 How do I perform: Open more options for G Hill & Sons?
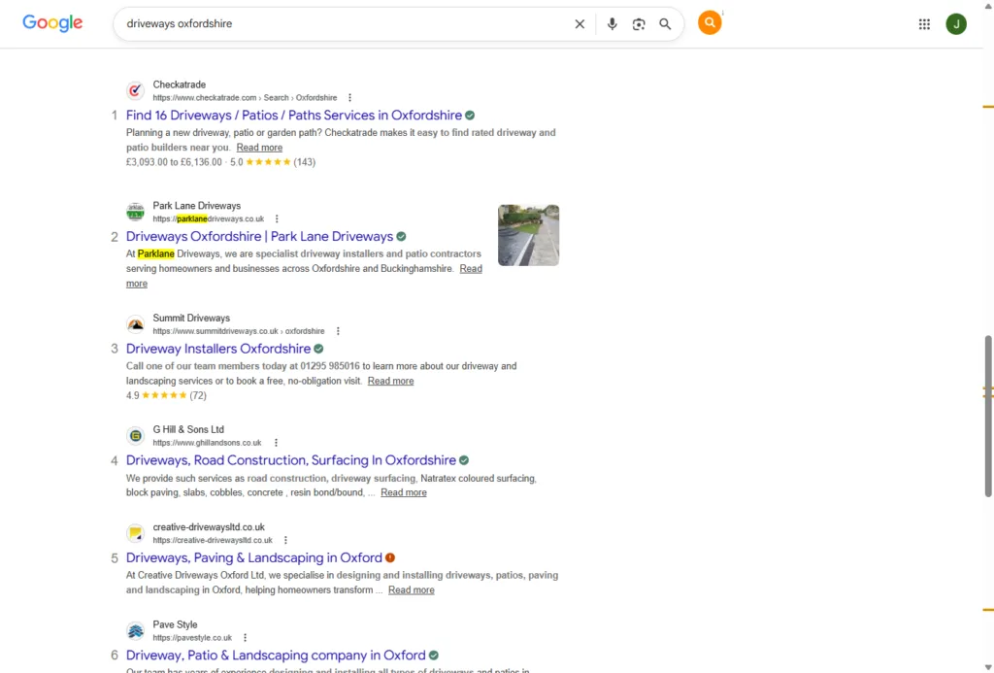276,443
